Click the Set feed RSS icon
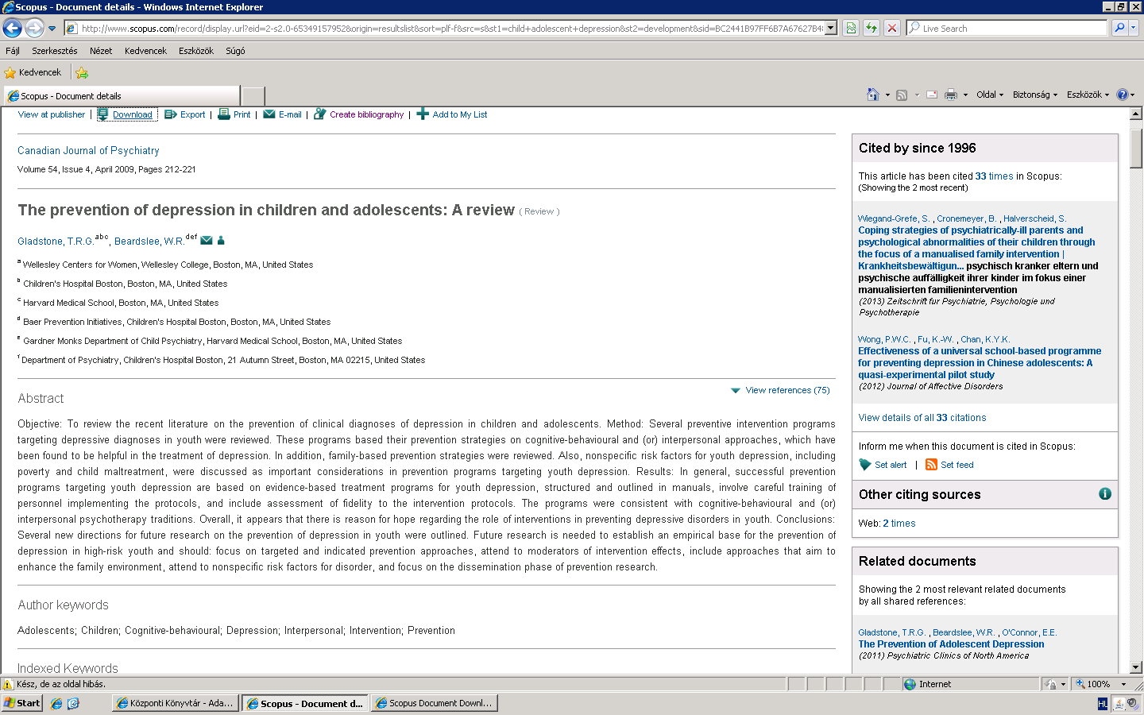1144x715 pixels. coord(931,465)
